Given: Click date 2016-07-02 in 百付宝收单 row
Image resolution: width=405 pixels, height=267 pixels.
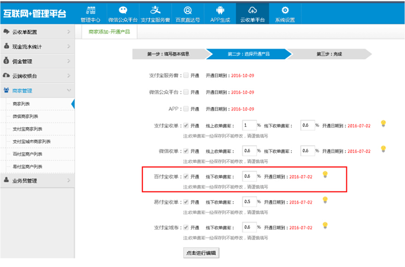Looking at the screenshot, I should tap(301, 177).
